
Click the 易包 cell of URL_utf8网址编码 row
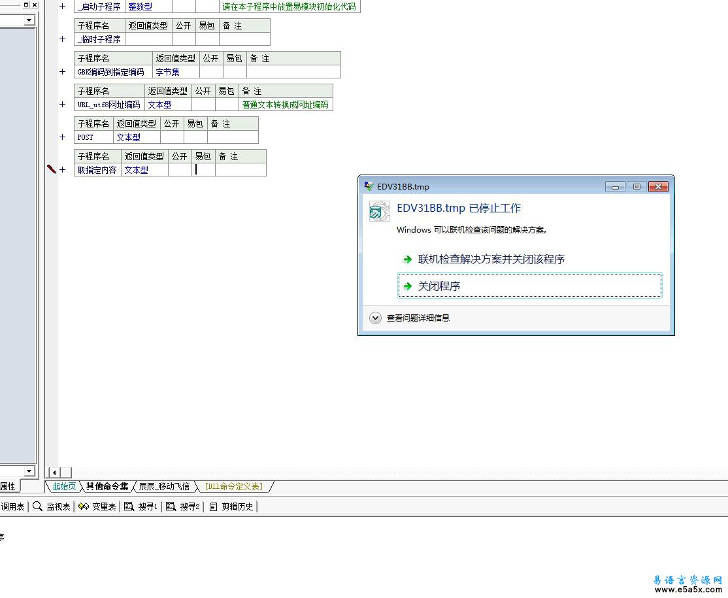point(227,105)
